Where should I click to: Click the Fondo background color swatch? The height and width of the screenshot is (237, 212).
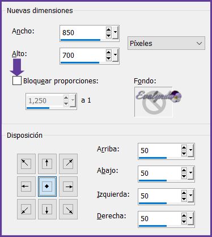click(154, 101)
